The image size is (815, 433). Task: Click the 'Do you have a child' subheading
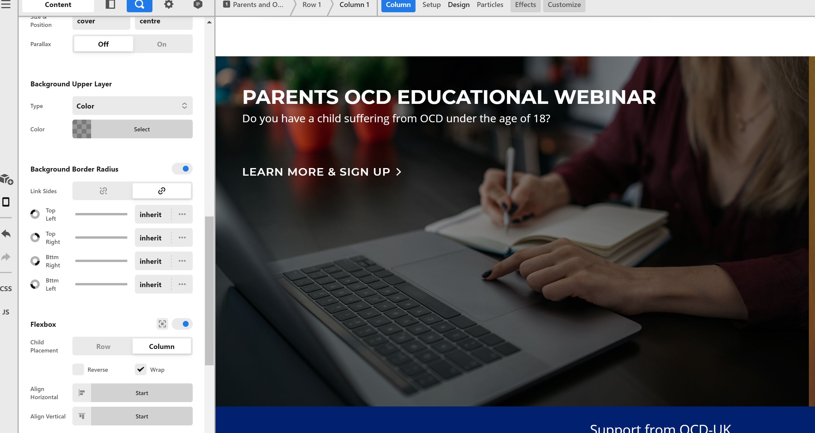click(397, 118)
